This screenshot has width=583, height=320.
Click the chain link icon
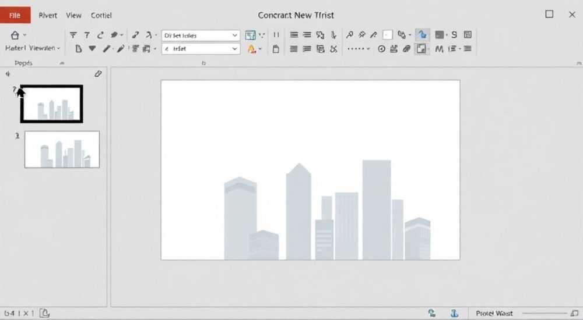[x=401, y=35]
